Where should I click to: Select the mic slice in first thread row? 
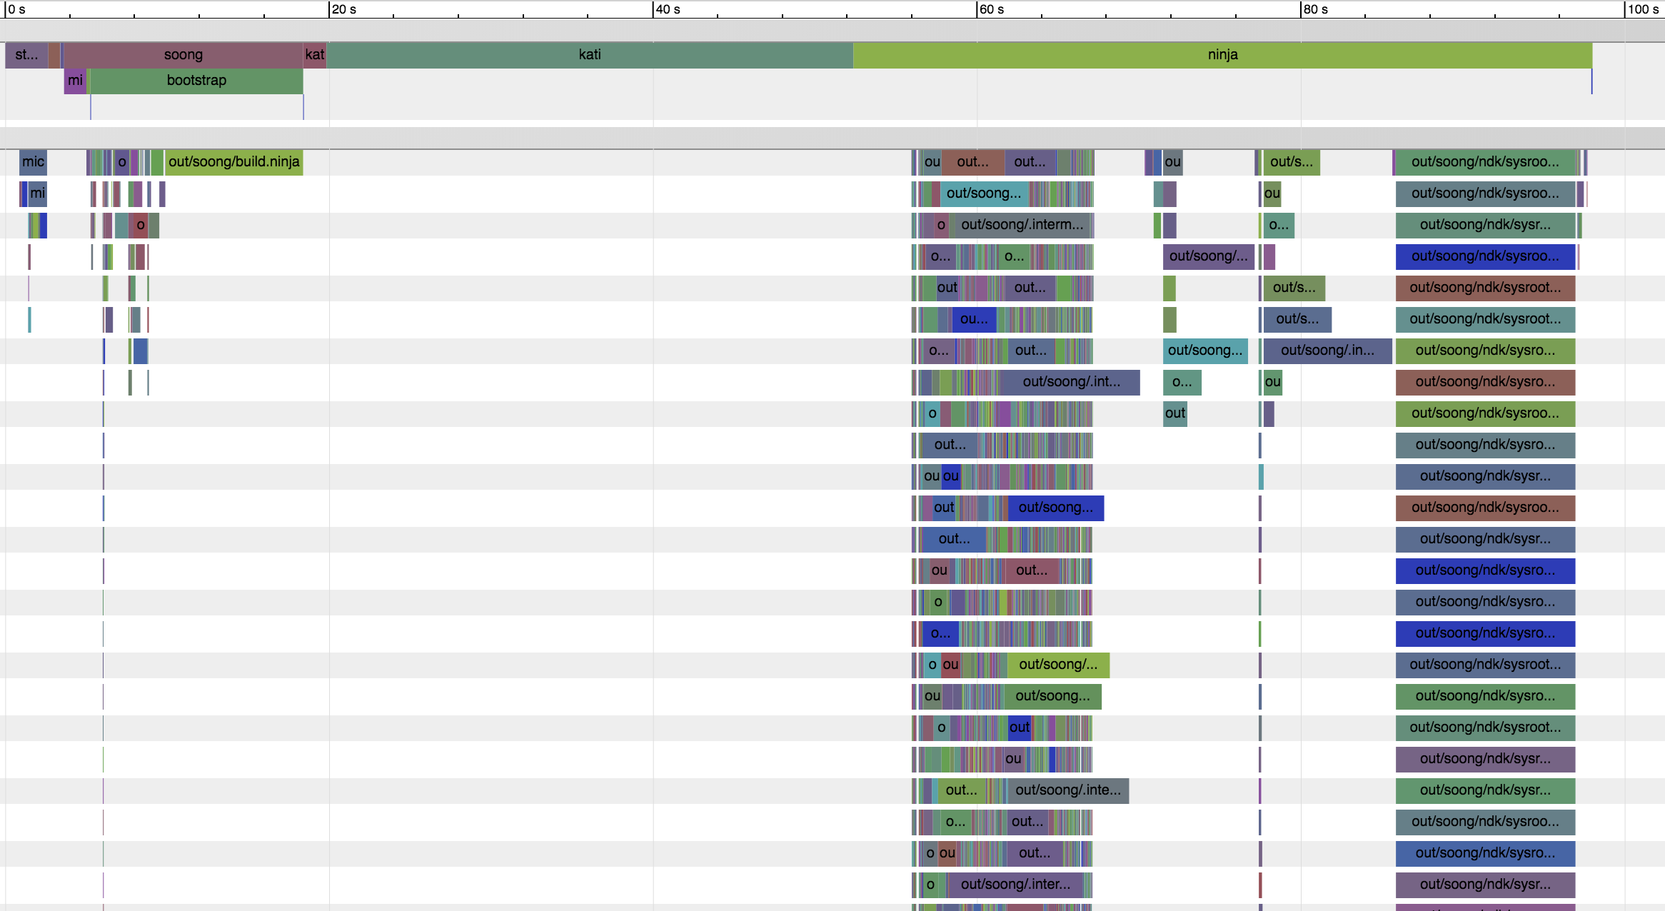tap(33, 162)
